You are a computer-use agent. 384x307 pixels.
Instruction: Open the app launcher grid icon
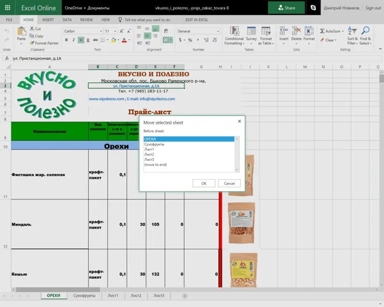click(8, 8)
